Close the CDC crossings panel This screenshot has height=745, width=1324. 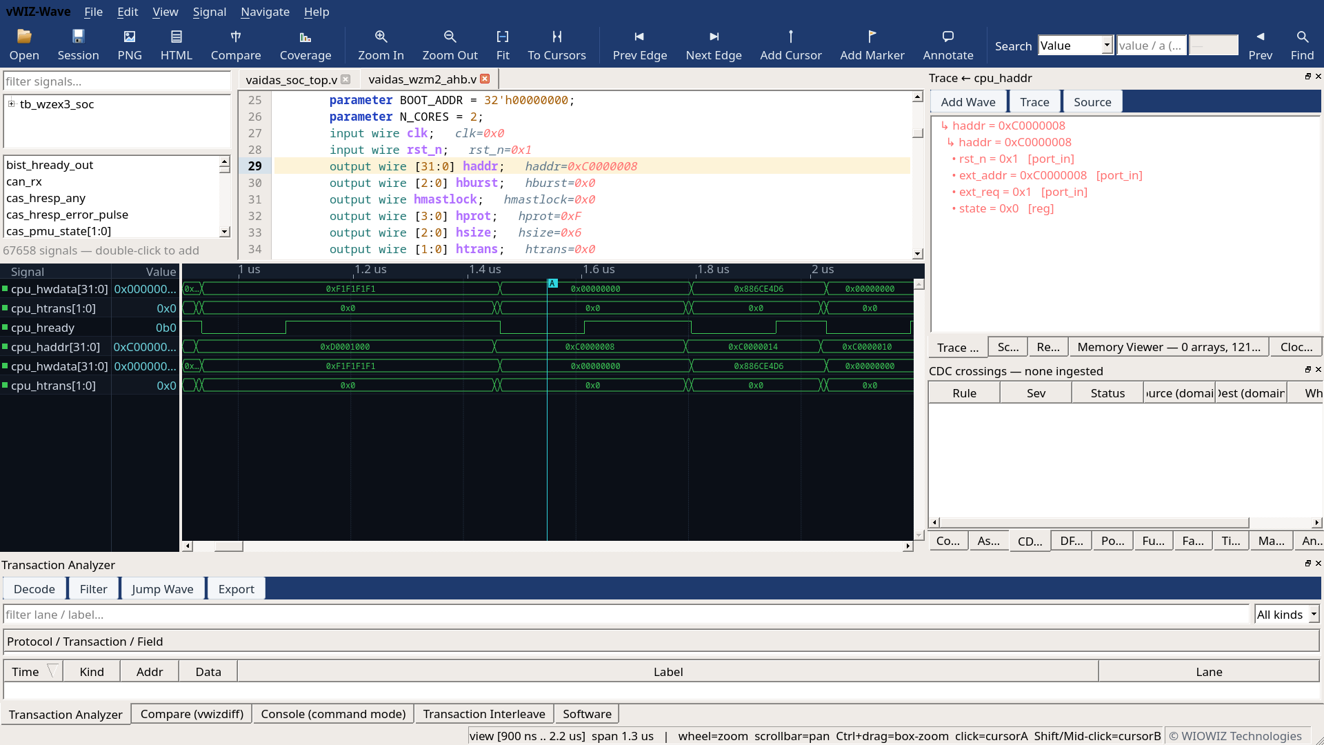[x=1318, y=370]
